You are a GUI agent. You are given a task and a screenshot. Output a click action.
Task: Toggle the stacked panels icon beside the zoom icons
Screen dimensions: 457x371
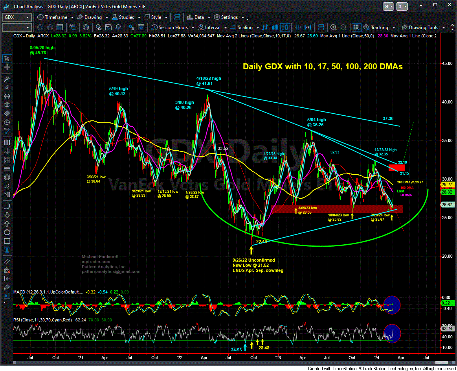(321, 28)
